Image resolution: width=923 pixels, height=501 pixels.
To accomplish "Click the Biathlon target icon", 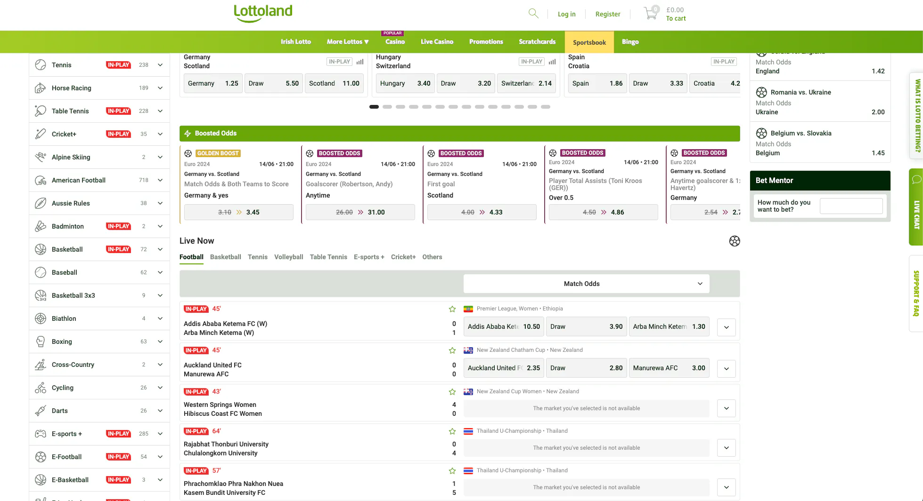I will 41,318.
